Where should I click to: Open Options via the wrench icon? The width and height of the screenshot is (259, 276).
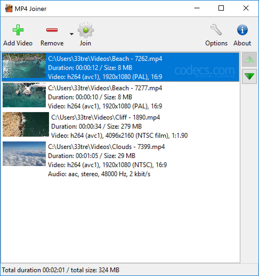[x=216, y=30]
